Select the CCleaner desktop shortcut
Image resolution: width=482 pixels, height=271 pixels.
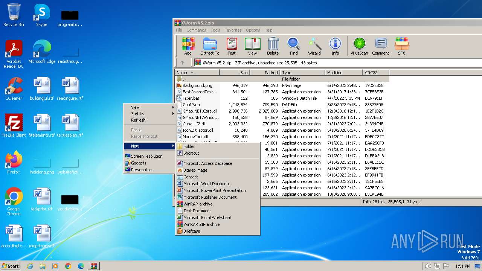coord(14,89)
